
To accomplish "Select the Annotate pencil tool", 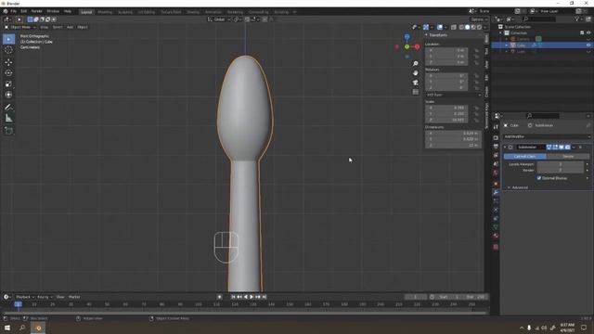I will point(8,108).
